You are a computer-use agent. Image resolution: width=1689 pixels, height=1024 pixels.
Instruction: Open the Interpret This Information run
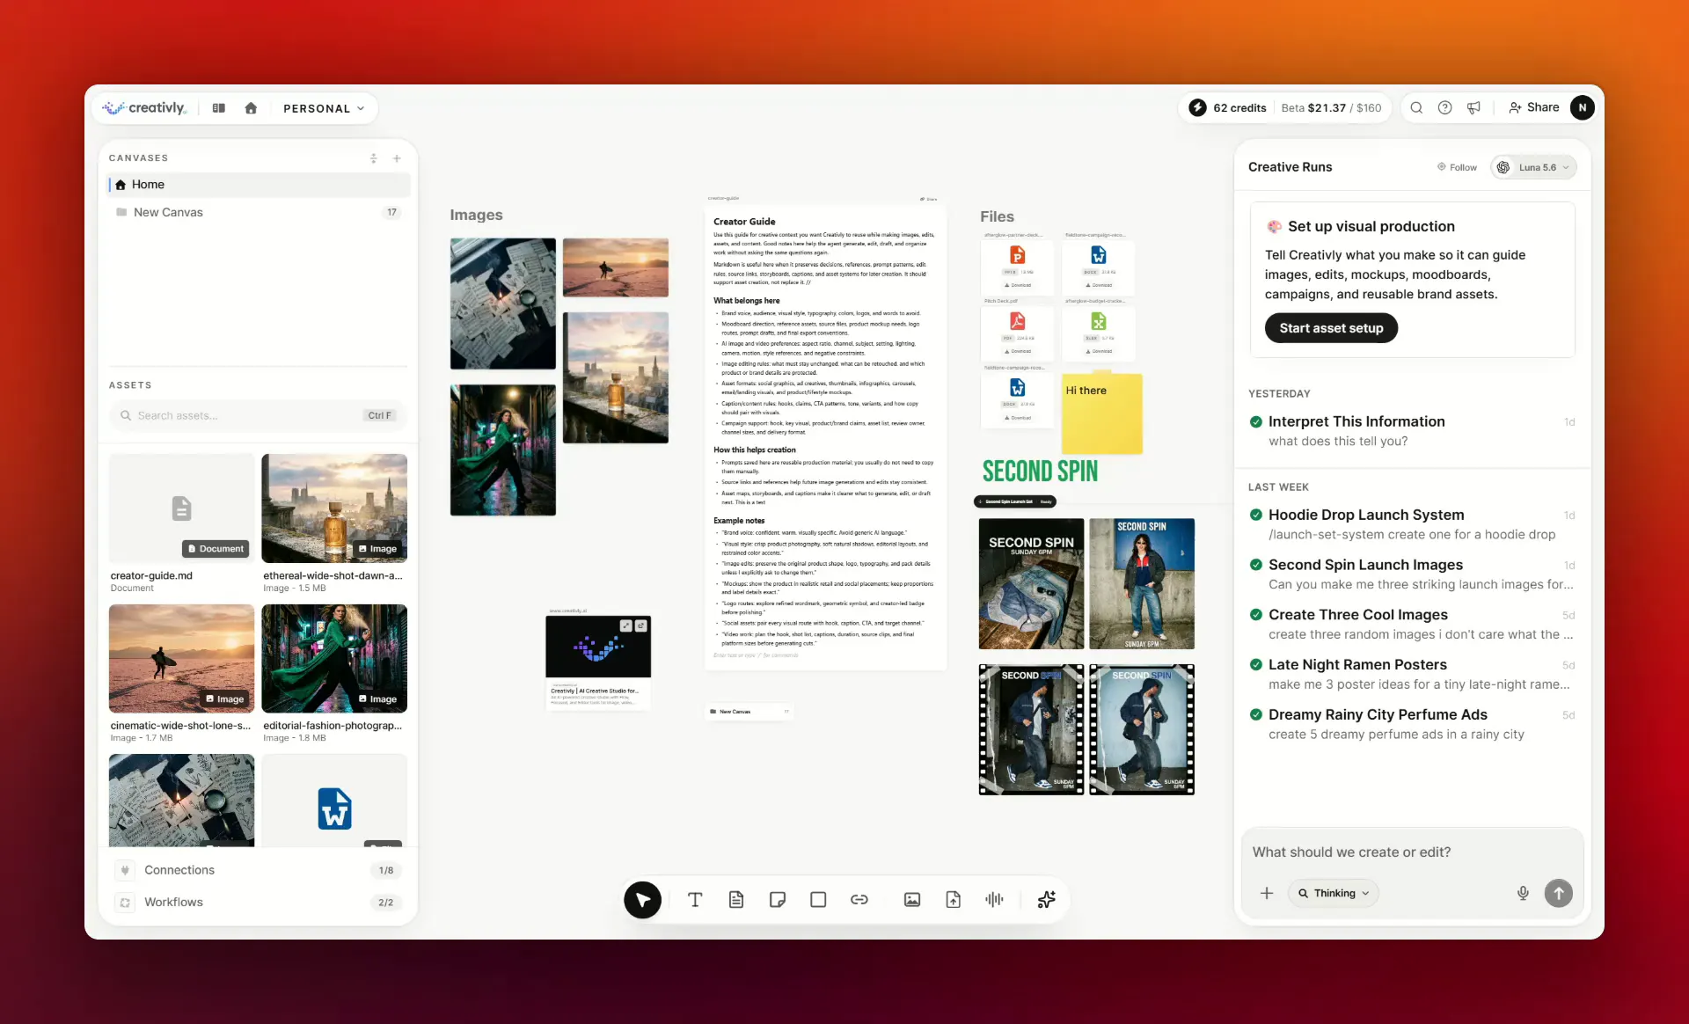click(x=1412, y=431)
